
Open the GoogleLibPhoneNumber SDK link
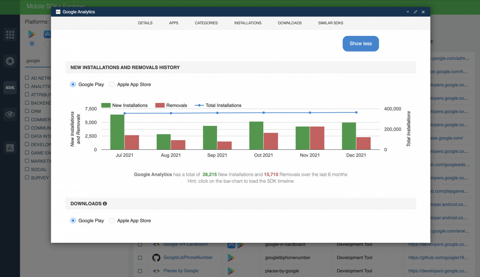(188, 258)
